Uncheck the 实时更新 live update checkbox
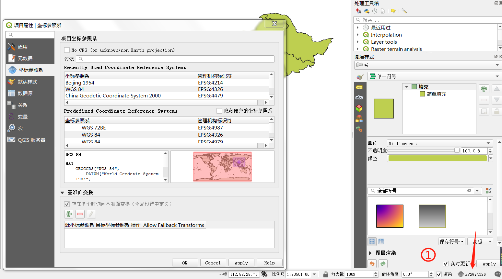Image resolution: width=502 pixels, height=279 pixels. click(446, 264)
